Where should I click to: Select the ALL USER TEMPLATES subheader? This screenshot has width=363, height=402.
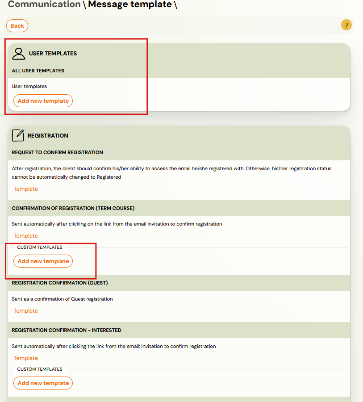38,71
